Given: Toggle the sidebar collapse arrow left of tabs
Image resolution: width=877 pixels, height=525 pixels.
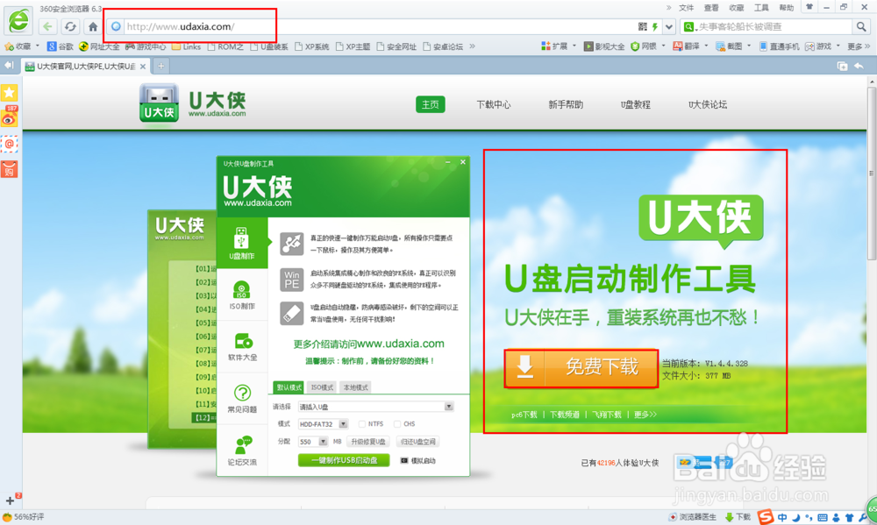Looking at the screenshot, I should [9, 66].
